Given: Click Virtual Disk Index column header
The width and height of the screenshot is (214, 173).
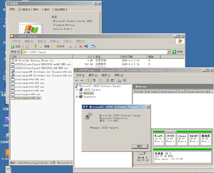Looking at the screenshot, I should [146, 91].
